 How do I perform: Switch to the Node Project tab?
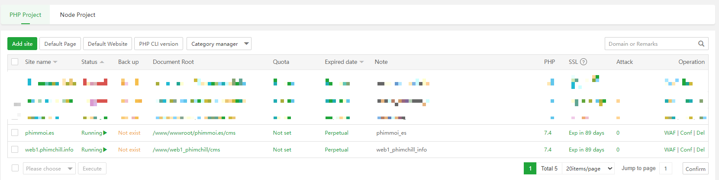coord(77,15)
